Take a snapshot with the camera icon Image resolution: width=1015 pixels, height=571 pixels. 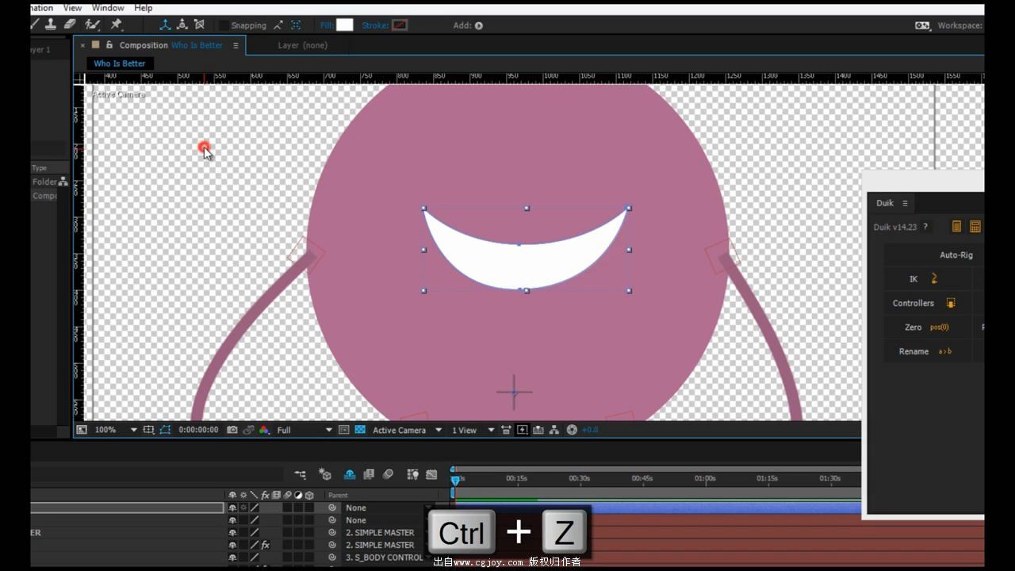(232, 430)
